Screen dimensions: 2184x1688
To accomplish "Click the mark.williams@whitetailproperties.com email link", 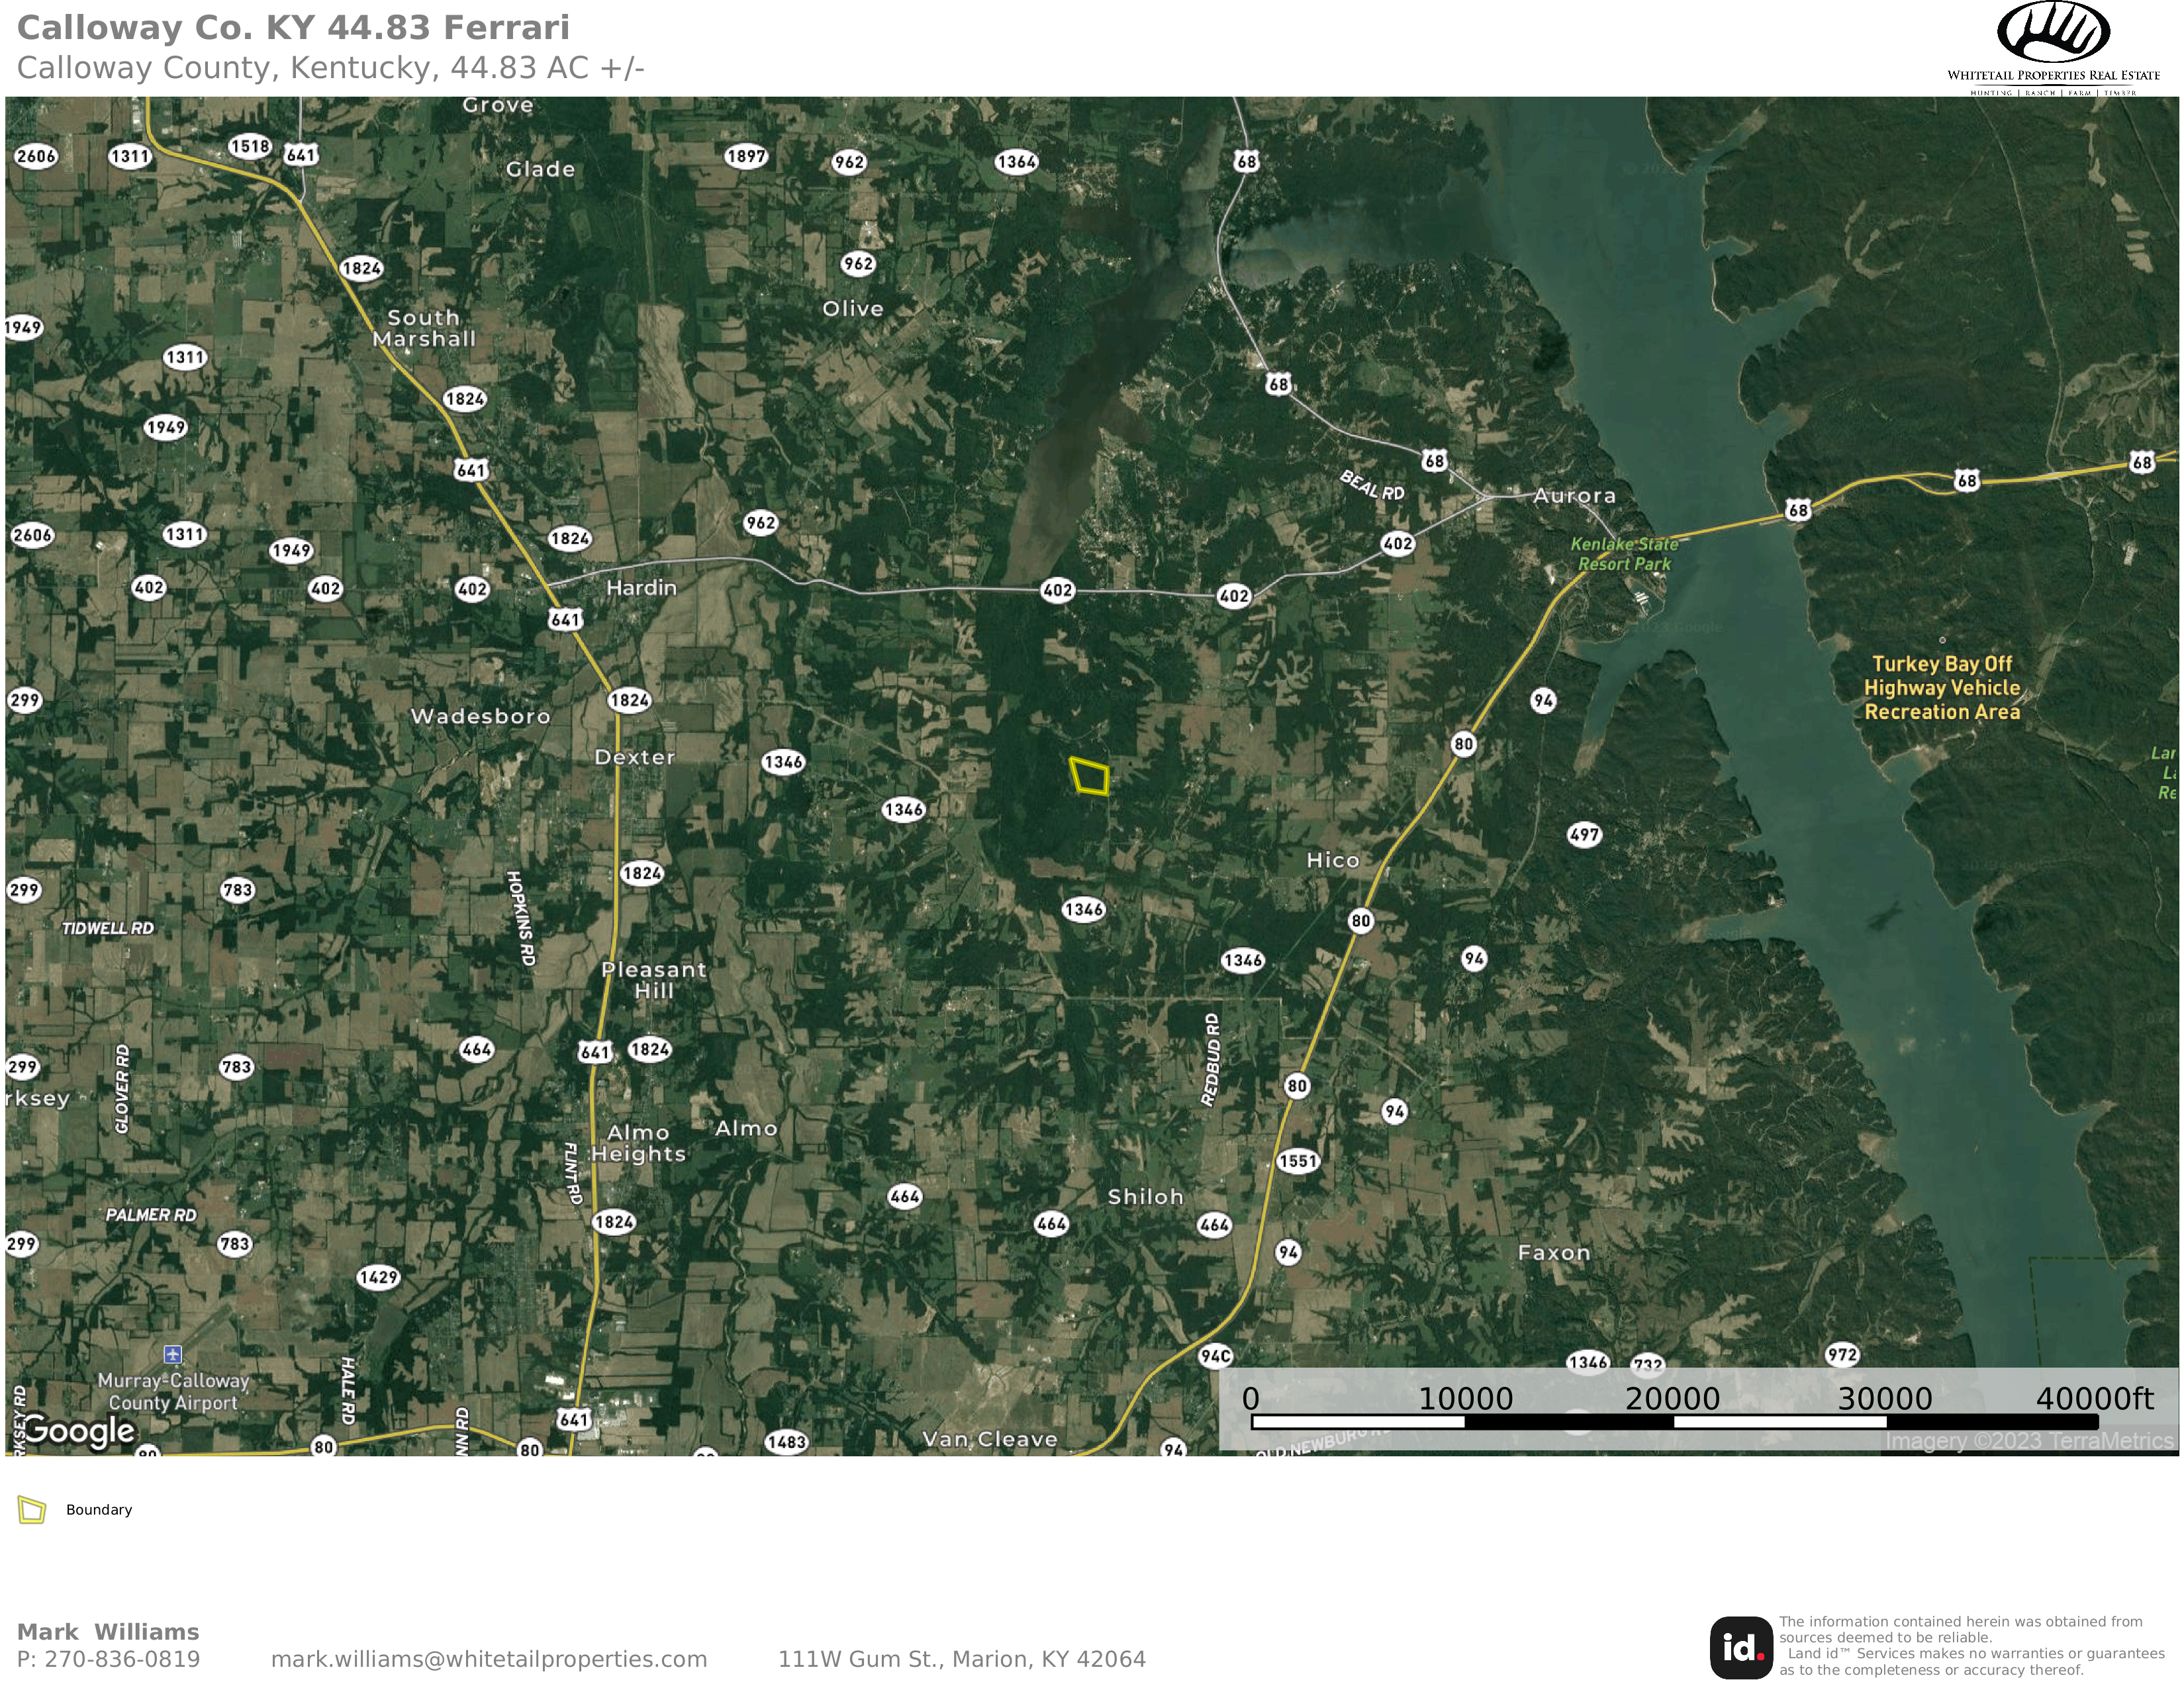I will point(489,1659).
